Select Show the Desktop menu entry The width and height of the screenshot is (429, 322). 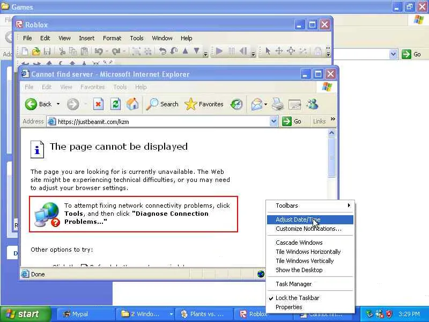(x=310, y=270)
